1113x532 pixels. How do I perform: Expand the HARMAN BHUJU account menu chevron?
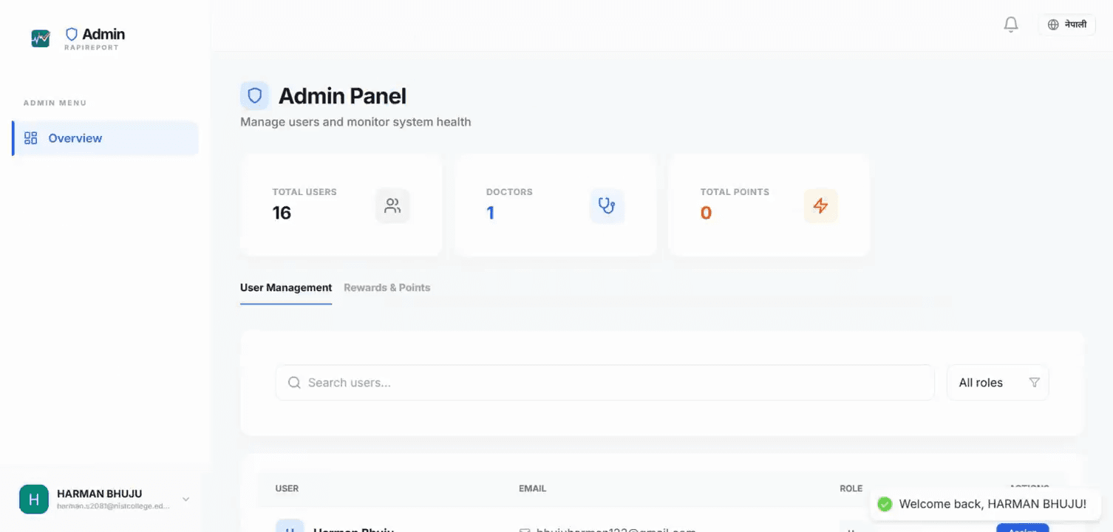186,499
